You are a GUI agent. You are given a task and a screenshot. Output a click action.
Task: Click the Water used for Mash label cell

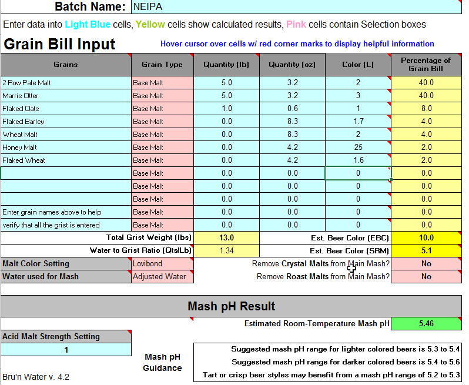(66, 276)
